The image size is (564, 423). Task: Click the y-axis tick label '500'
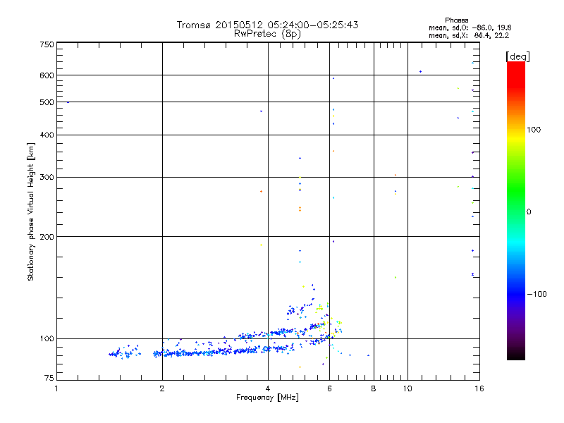pos(47,102)
